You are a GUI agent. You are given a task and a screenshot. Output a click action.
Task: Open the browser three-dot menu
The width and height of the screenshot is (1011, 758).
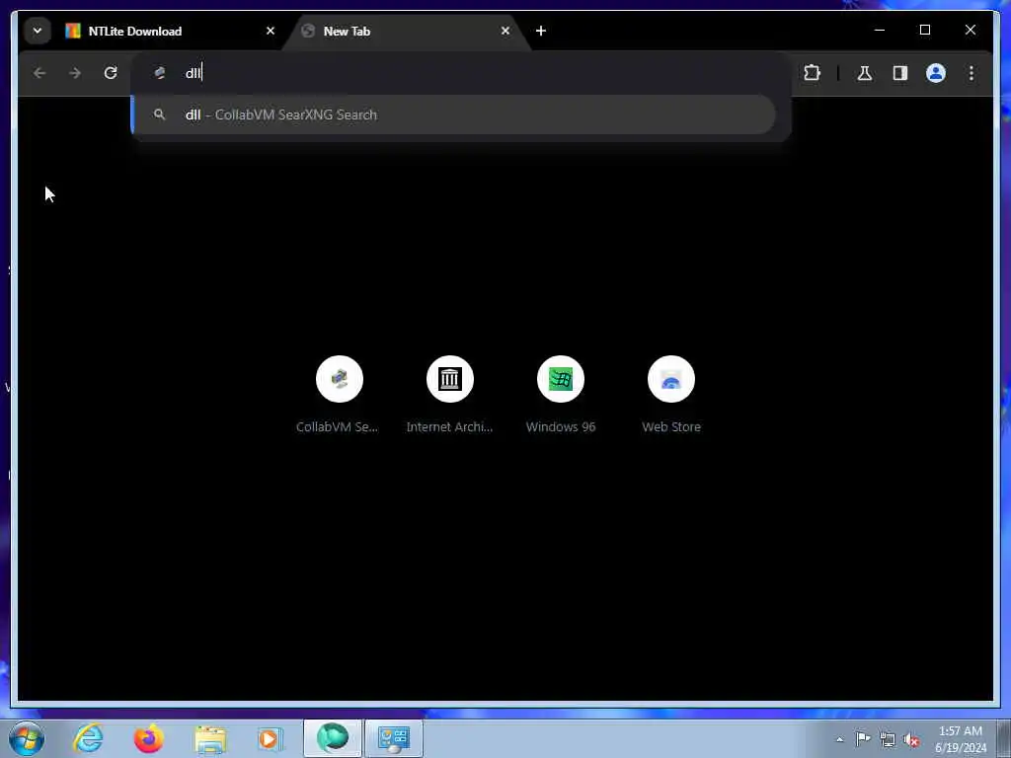[972, 73]
